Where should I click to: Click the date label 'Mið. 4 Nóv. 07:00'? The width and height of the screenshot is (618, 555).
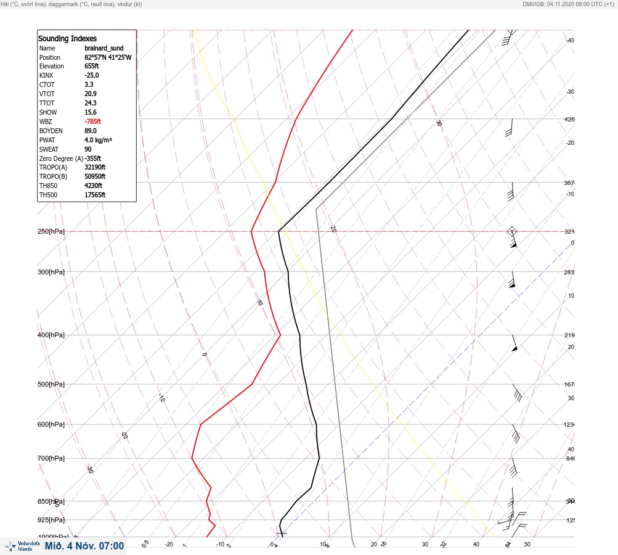pos(84,546)
